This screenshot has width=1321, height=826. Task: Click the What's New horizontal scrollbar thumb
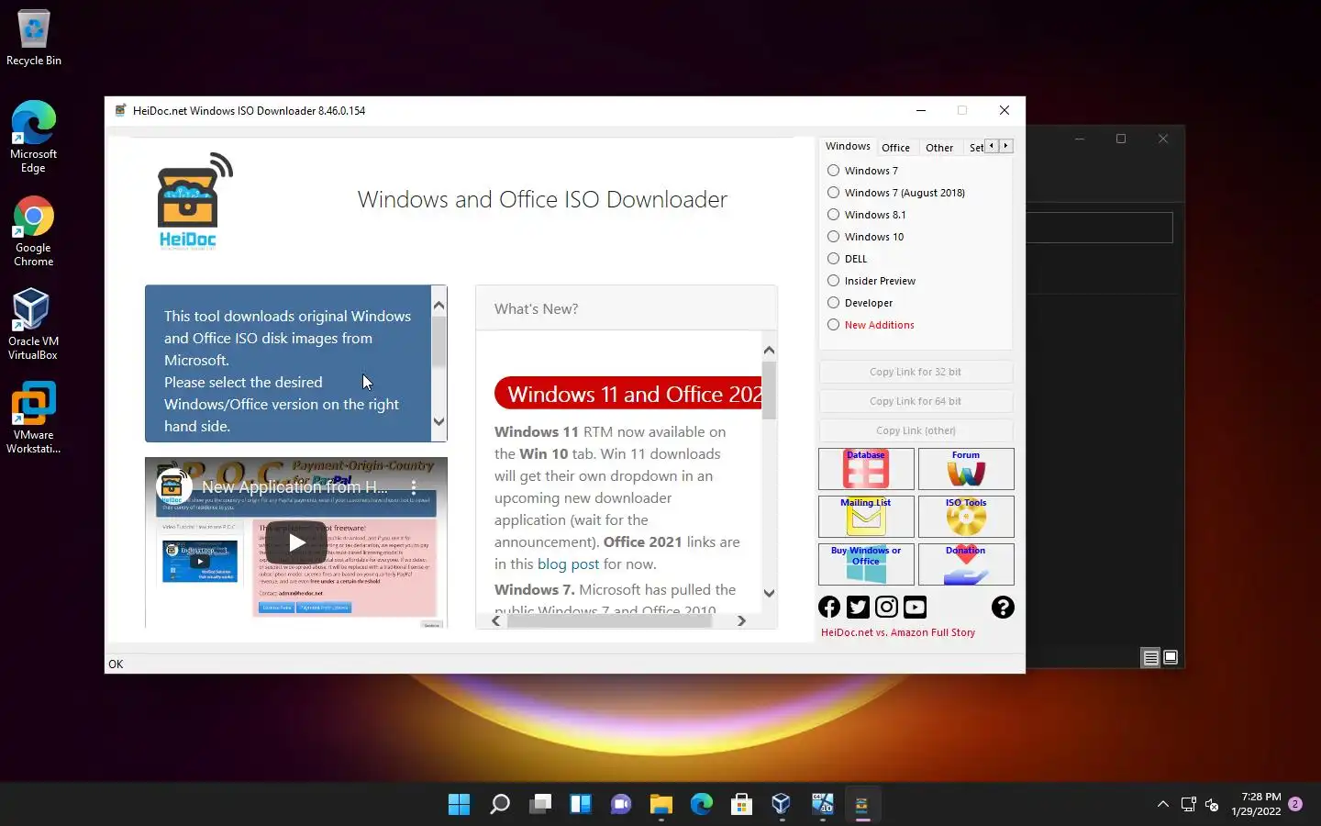coord(609,621)
